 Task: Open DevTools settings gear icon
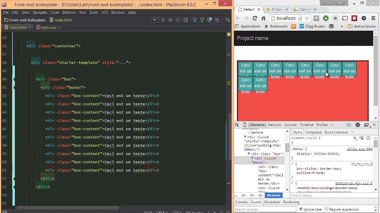(x=358, y=125)
